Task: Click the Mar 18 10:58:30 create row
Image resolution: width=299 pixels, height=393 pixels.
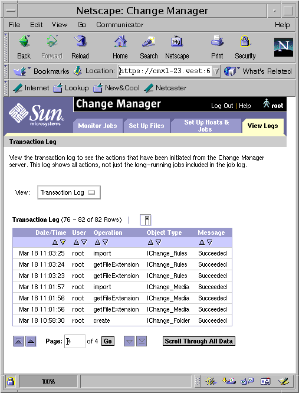Action: pyautogui.click(x=123, y=320)
